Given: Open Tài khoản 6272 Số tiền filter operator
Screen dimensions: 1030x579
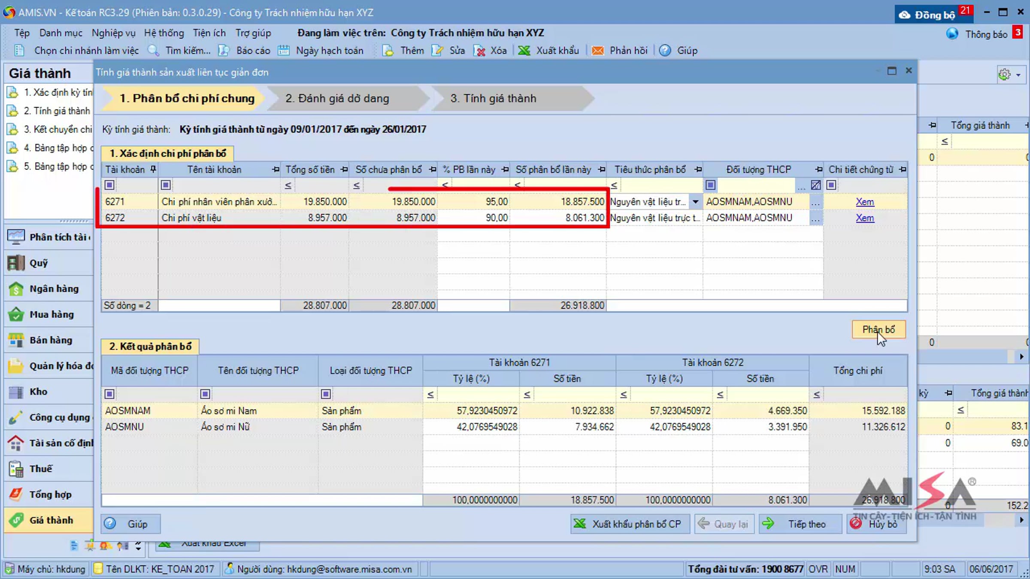Looking at the screenshot, I should [720, 394].
